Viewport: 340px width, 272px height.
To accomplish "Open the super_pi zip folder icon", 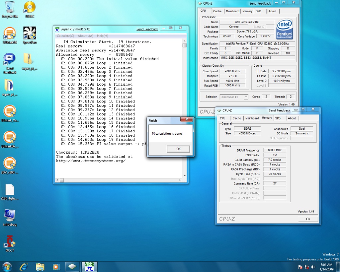I will tap(30, 62).
